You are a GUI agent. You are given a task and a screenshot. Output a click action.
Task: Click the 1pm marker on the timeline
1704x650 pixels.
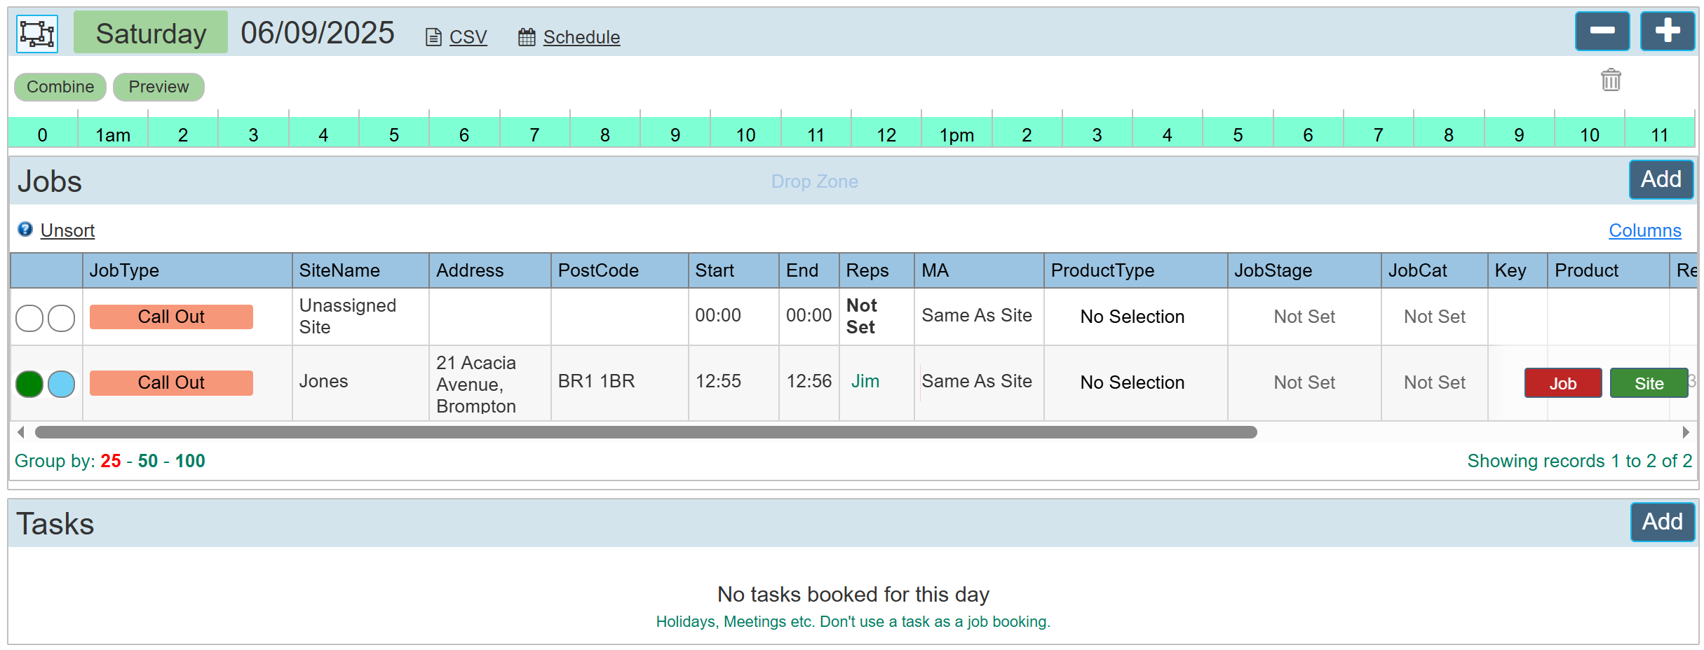pyautogui.click(x=956, y=134)
